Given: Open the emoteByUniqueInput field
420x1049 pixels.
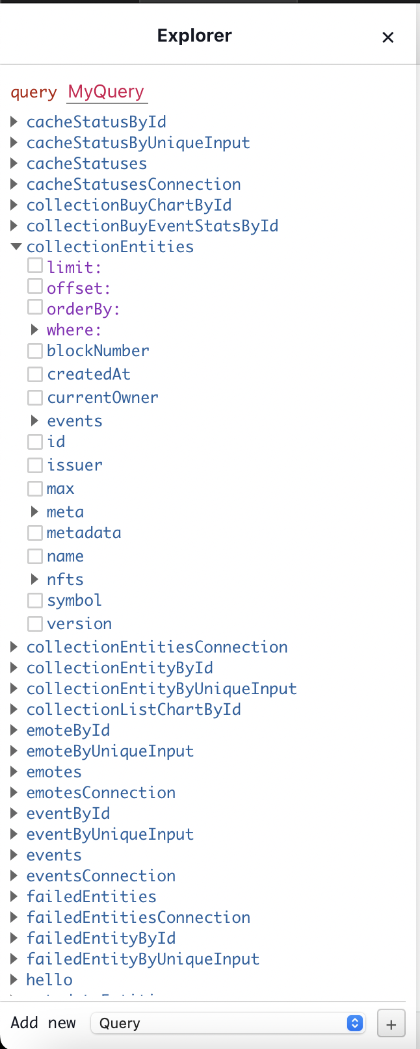Looking at the screenshot, I should 15,751.
